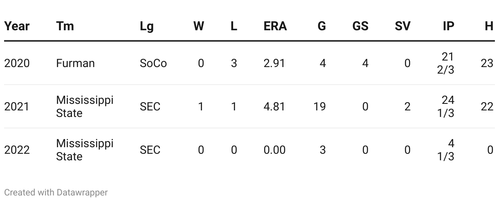Select the Tm column header
This screenshot has width=499, height=202.
click(x=65, y=26)
